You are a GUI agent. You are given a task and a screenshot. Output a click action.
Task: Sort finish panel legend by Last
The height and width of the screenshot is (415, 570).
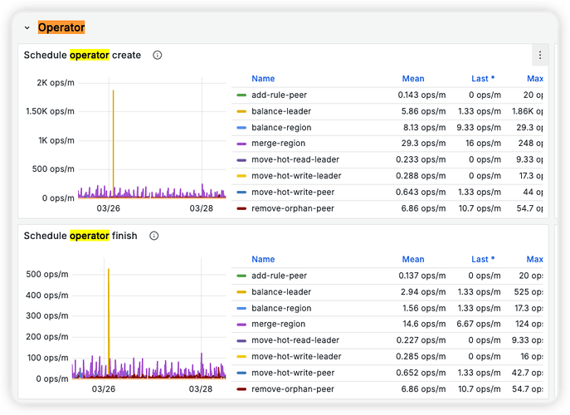point(483,259)
